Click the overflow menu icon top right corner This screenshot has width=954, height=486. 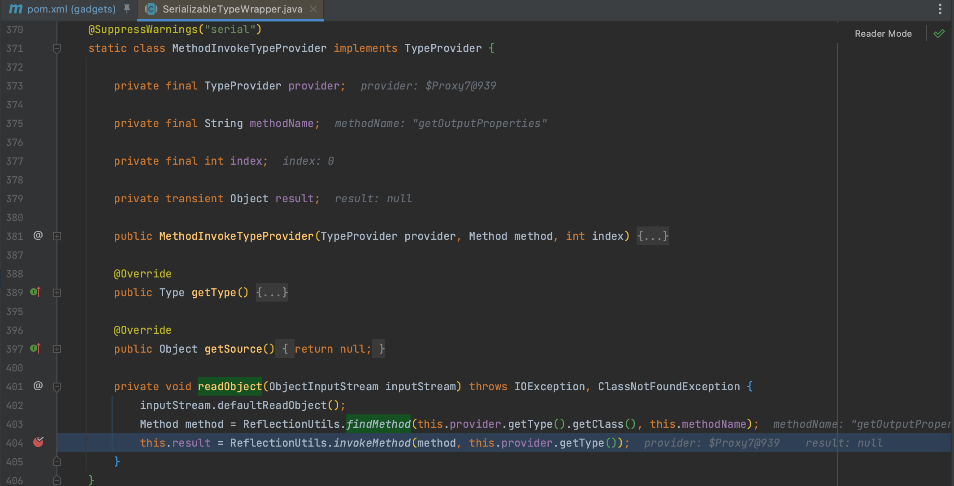[941, 9]
